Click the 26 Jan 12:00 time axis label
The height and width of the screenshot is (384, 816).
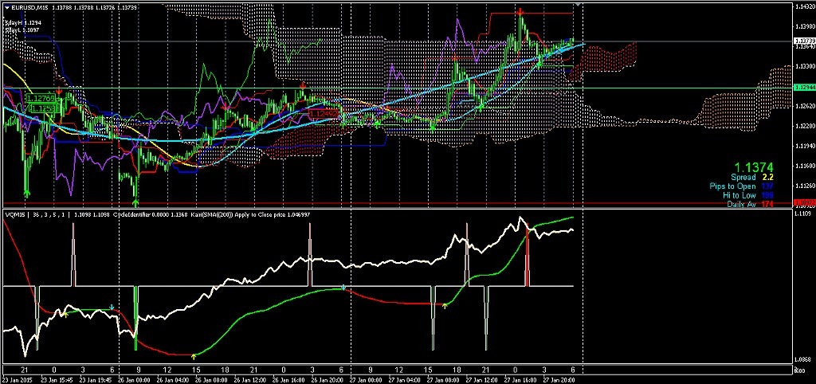[251, 378]
